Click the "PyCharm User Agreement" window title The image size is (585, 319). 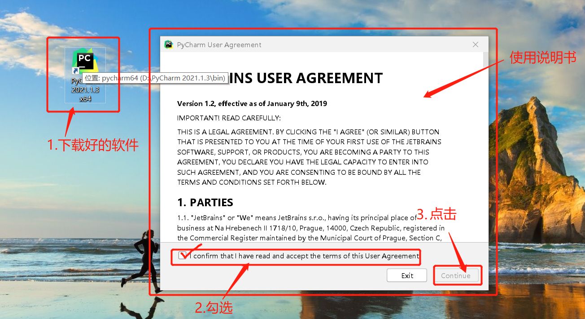tap(219, 45)
